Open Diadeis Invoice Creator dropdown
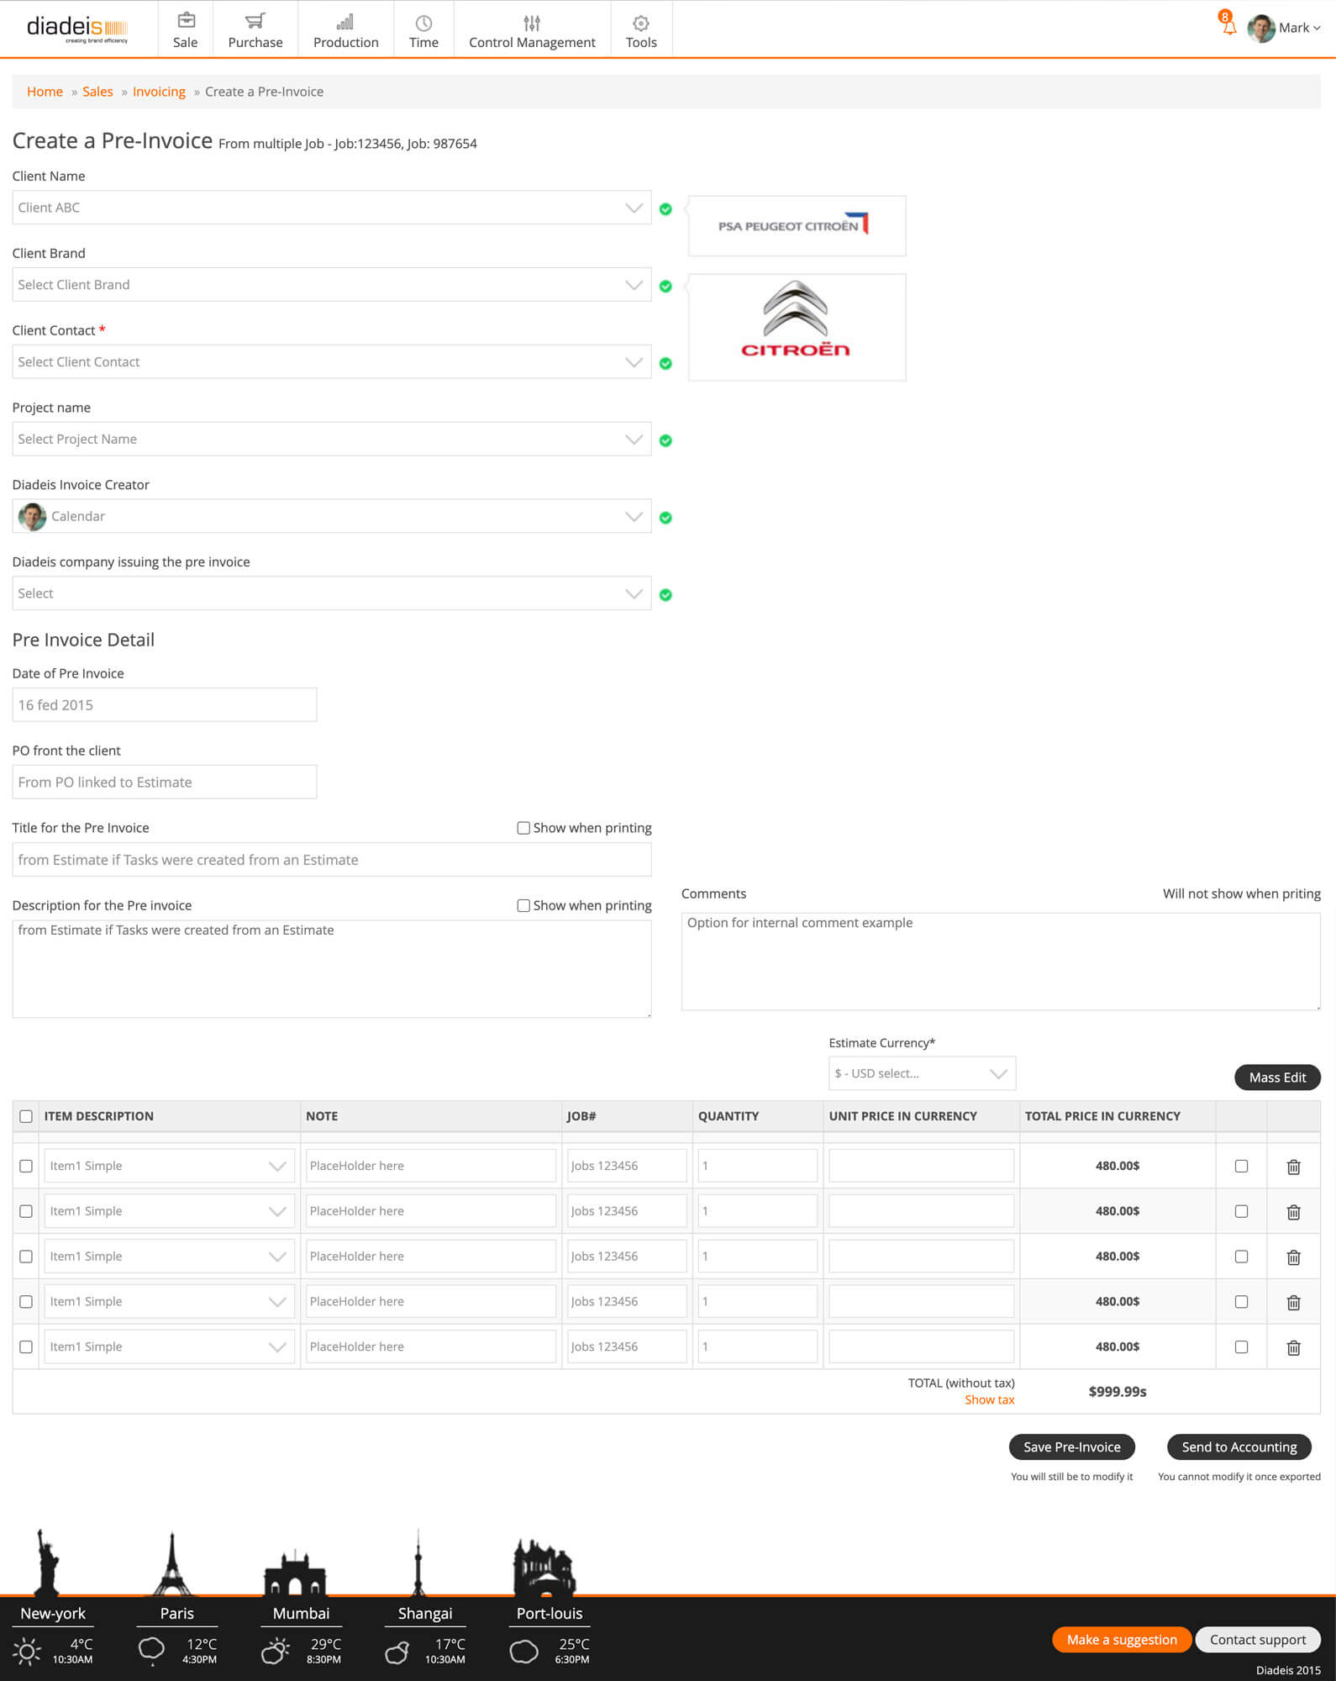This screenshot has height=1681, width=1336. click(634, 516)
